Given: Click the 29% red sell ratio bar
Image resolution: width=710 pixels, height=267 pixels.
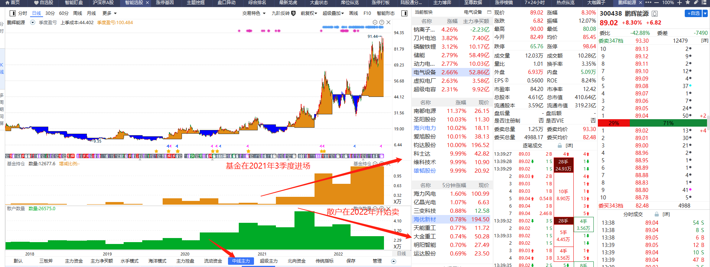Looking at the screenshot, I should (613, 123).
